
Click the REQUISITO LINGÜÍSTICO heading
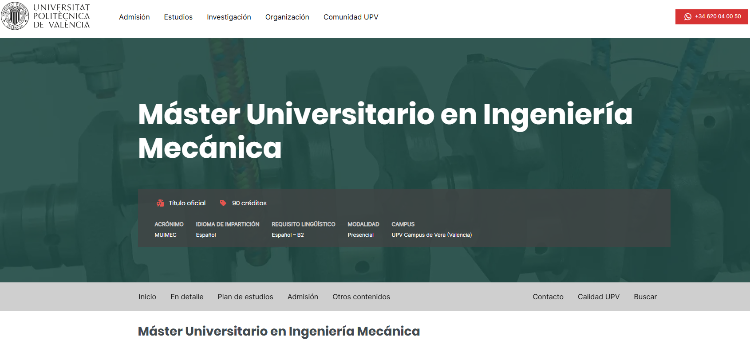(x=304, y=224)
